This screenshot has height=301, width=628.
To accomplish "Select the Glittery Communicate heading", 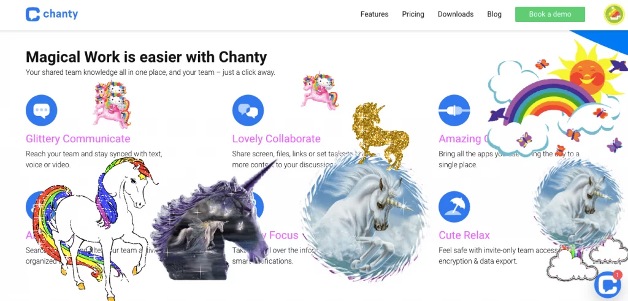I will [78, 139].
